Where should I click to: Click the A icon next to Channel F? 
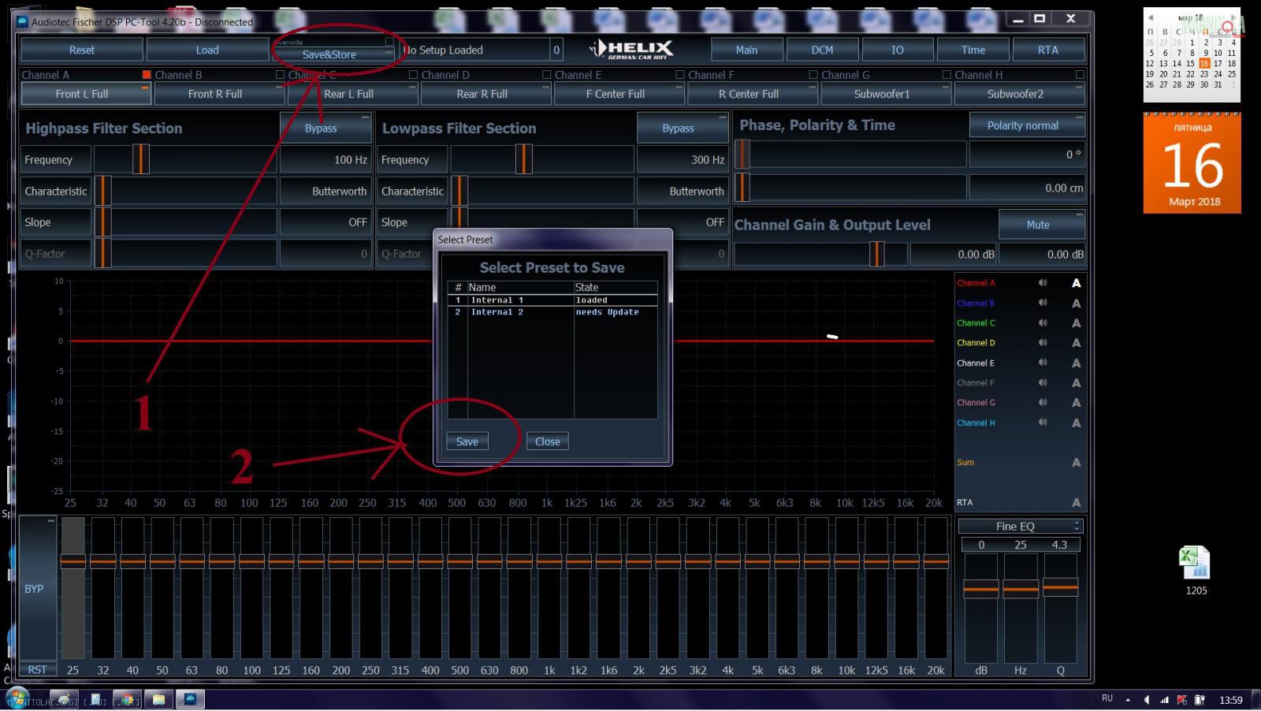(x=1076, y=383)
